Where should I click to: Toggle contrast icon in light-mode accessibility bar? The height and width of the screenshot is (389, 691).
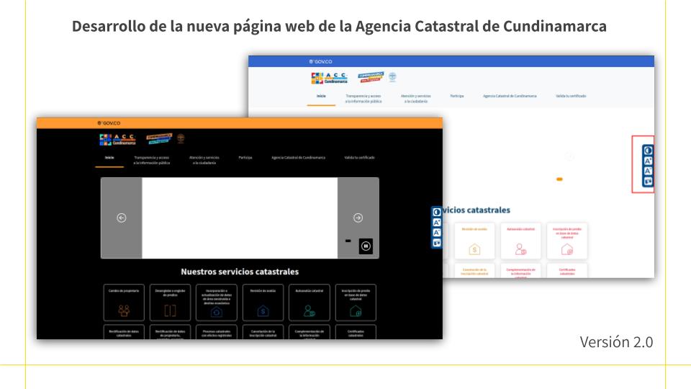(x=648, y=151)
